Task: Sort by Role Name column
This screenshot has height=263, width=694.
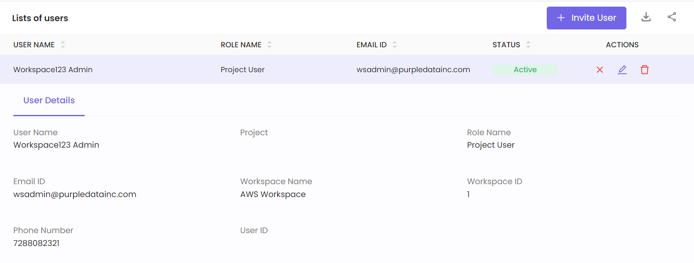Action: (269, 44)
